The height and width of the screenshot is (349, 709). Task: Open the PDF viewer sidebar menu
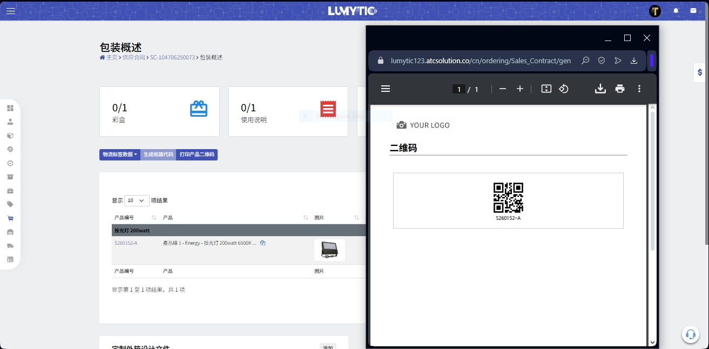tap(386, 89)
